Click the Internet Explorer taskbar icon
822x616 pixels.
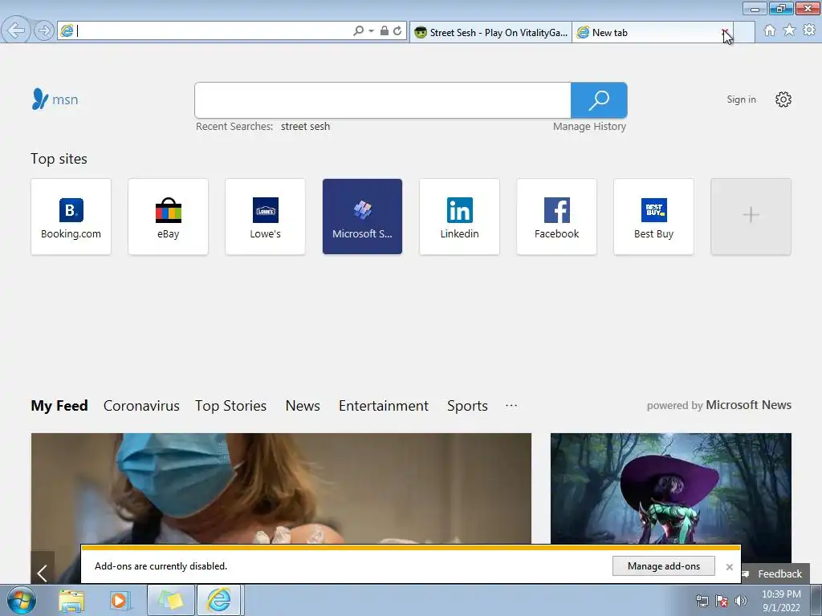(x=218, y=600)
